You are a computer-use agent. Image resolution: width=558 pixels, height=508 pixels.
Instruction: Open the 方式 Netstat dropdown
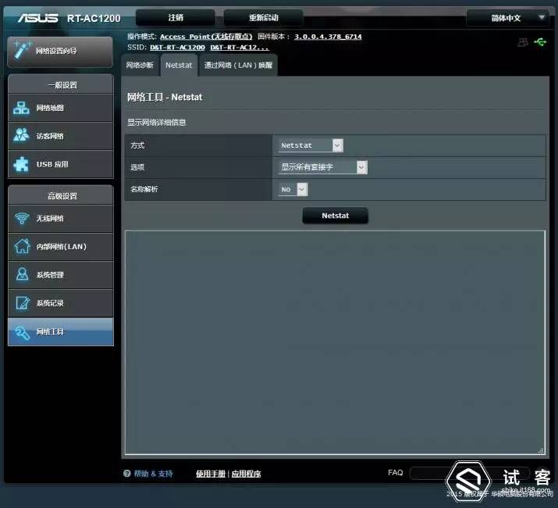(311, 145)
